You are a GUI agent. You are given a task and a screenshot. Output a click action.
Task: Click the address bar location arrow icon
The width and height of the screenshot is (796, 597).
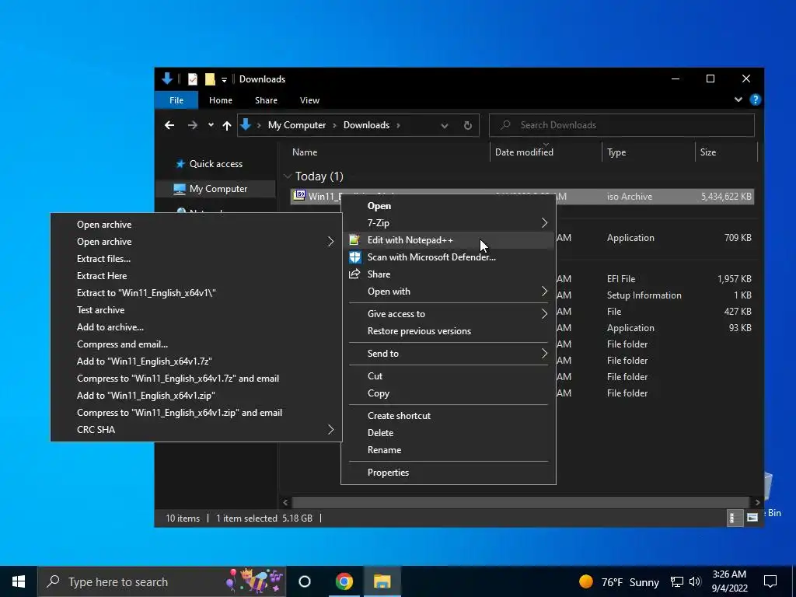coord(246,125)
